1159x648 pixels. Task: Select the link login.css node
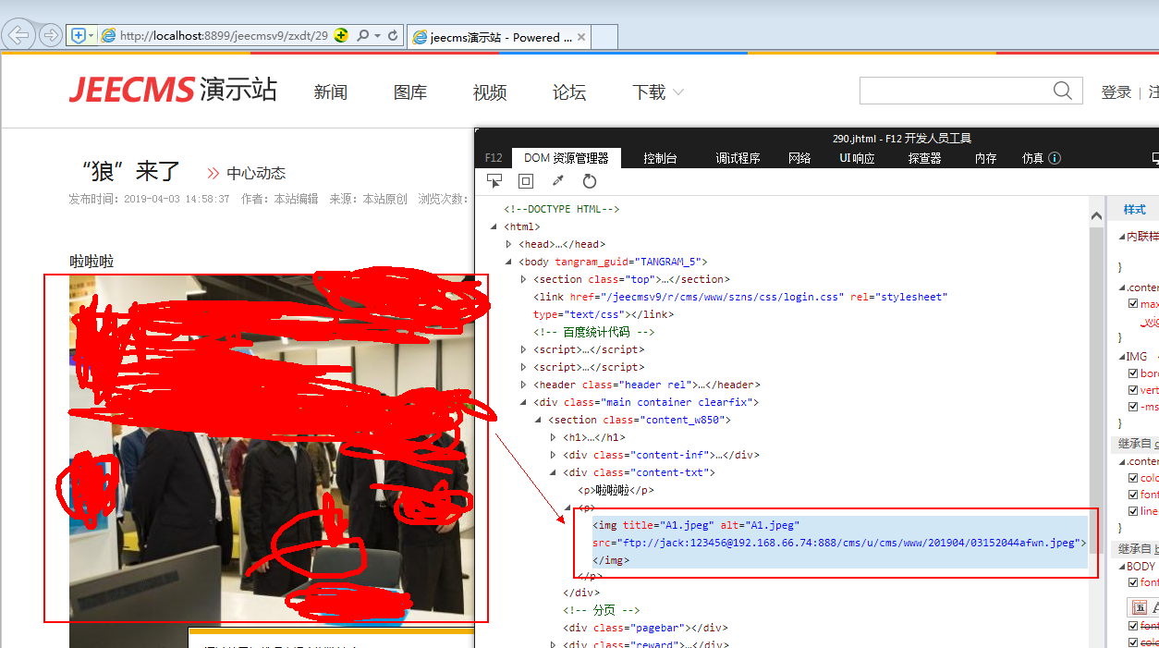pyautogui.click(x=740, y=305)
